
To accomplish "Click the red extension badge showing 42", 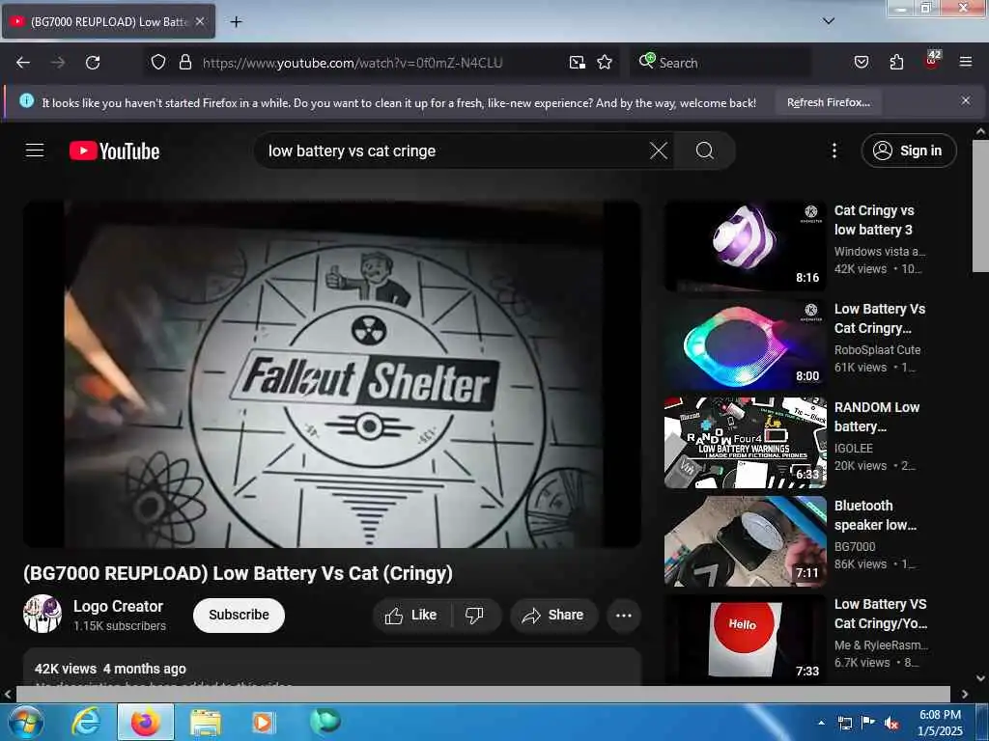I will click(x=932, y=60).
